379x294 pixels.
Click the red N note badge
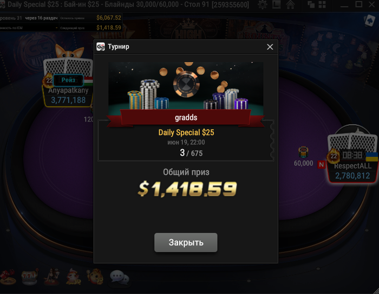(x=321, y=165)
